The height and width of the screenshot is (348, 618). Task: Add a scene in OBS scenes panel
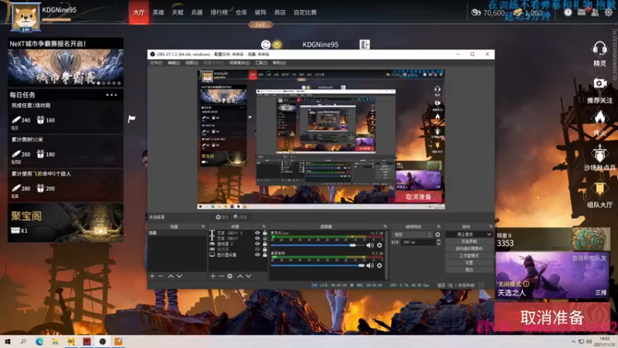click(152, 276)
